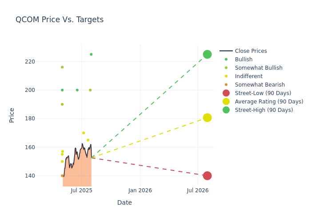Click the large green Street-High marker on the chart
The image size is (311, 222).
(x=207, y=54)
